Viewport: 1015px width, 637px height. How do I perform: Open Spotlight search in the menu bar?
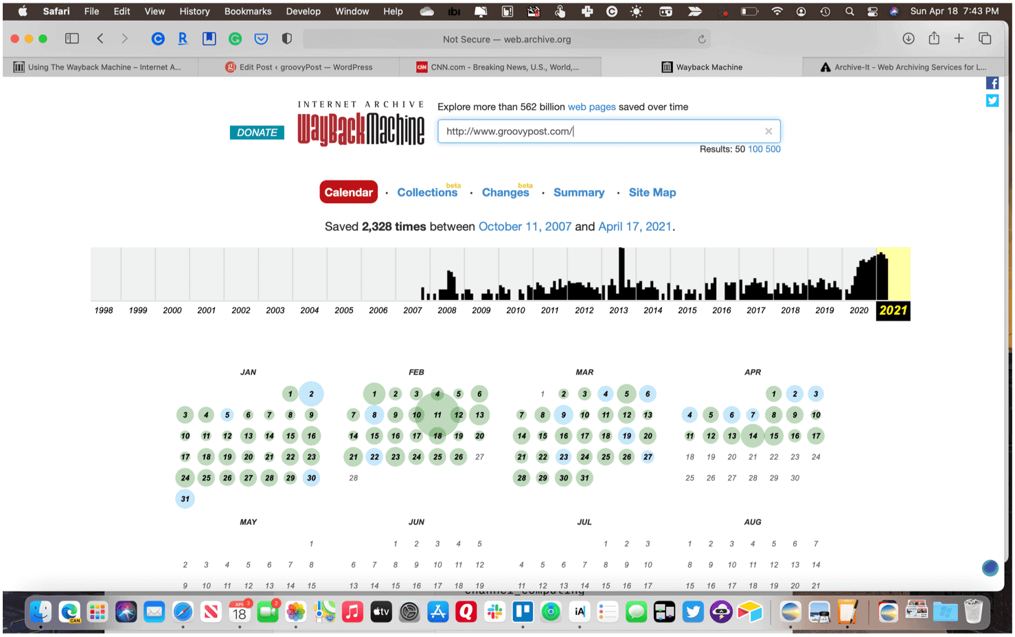tap(849, 11)
